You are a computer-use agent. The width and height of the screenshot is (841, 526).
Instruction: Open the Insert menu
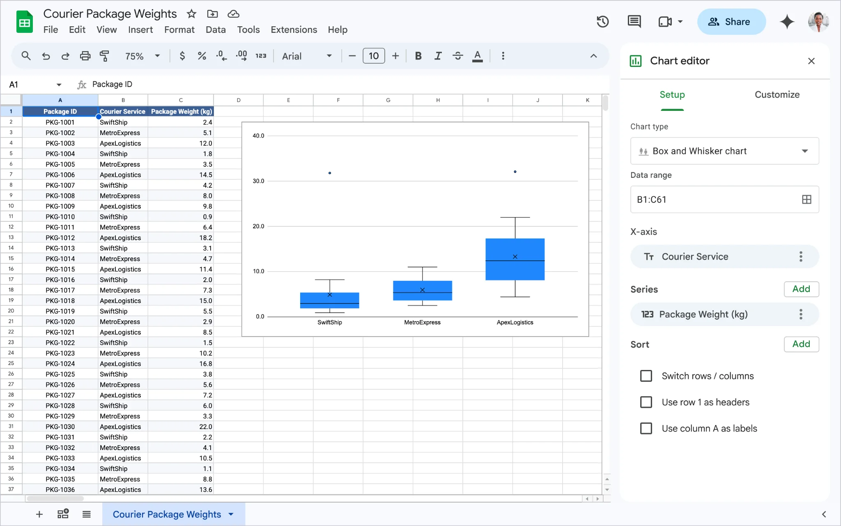pyautogui.click(x=140, y=30)
